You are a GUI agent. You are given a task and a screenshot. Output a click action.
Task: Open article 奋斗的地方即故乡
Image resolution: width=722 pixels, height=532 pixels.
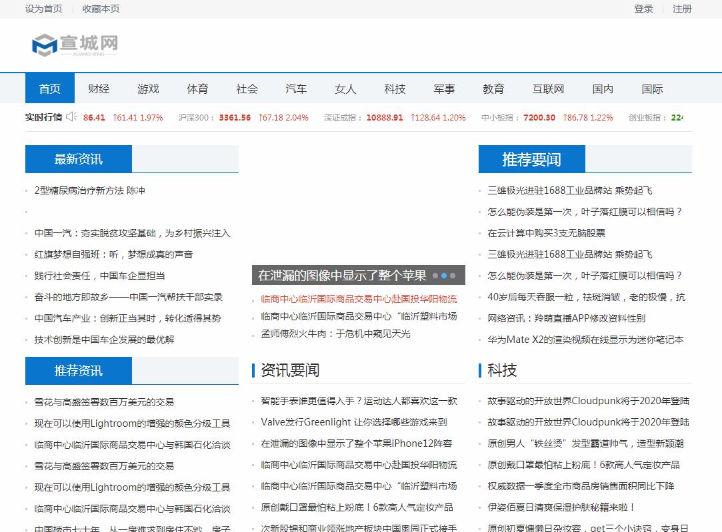click(x=129, y=297)
